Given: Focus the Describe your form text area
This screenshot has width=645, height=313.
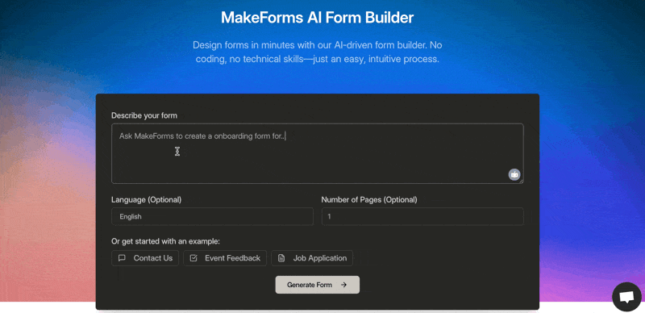Looking at the screenshot, I should pyautogui.click(x=317, y=153).
